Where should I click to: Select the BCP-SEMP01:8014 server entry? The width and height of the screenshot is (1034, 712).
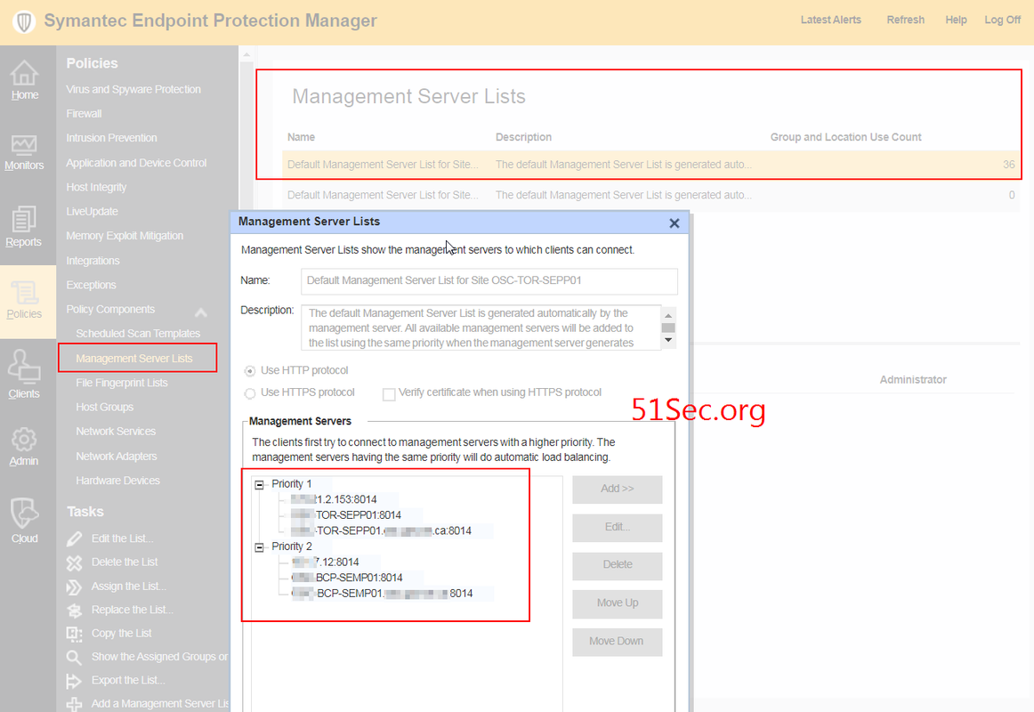pos(347,578)
